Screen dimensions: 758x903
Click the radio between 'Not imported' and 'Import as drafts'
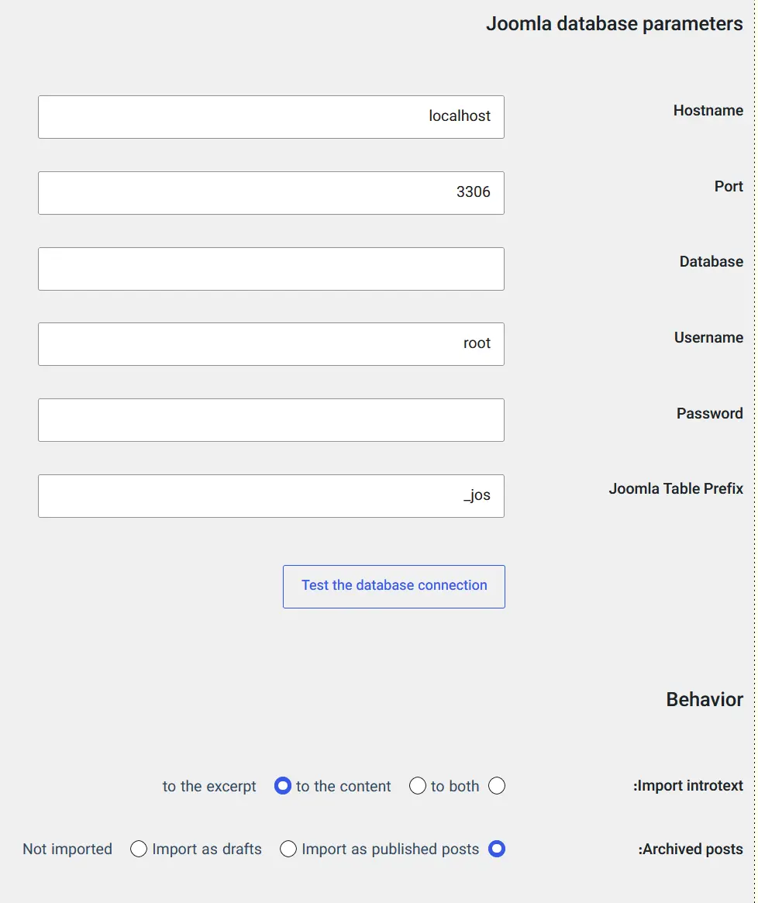pyautogui.click(x=138, y=849)
